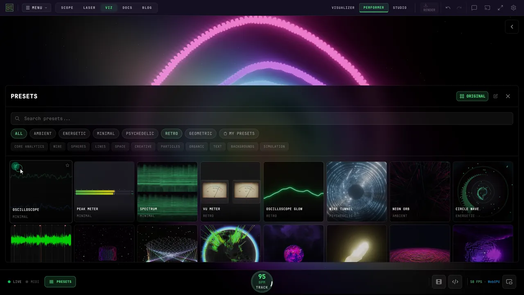Switch to the Laser tab
This screenshot has height=295, width=524.
[x=89, y=8]
